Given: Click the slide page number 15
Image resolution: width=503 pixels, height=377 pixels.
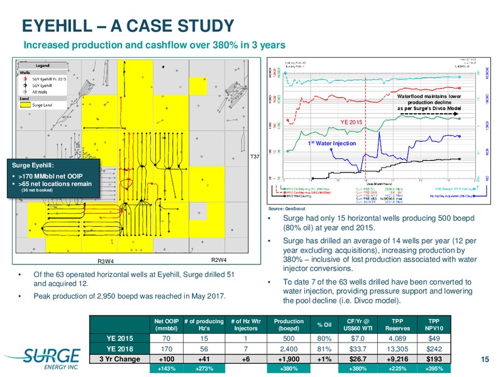Looking at the screenshot, I should [x=485, y=359].
